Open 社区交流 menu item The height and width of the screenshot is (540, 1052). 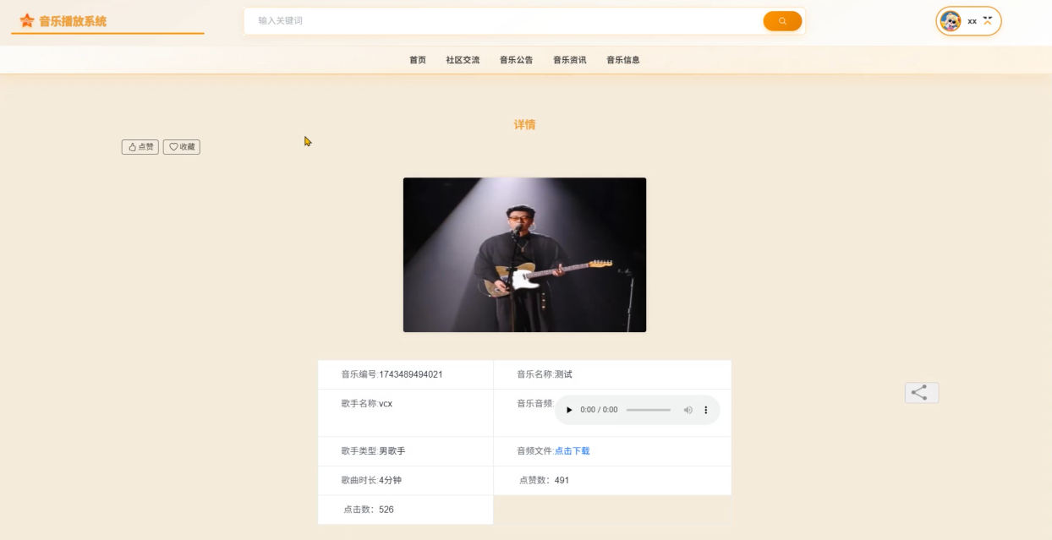[x=463, y=60]
